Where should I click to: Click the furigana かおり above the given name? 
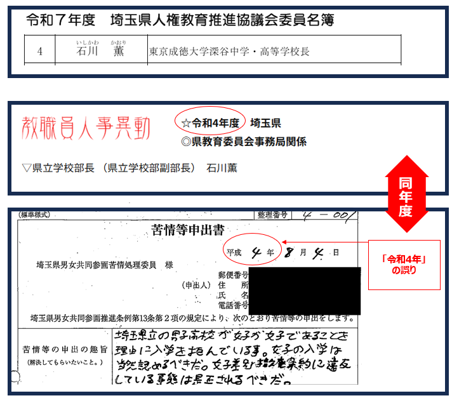point(118,43)
